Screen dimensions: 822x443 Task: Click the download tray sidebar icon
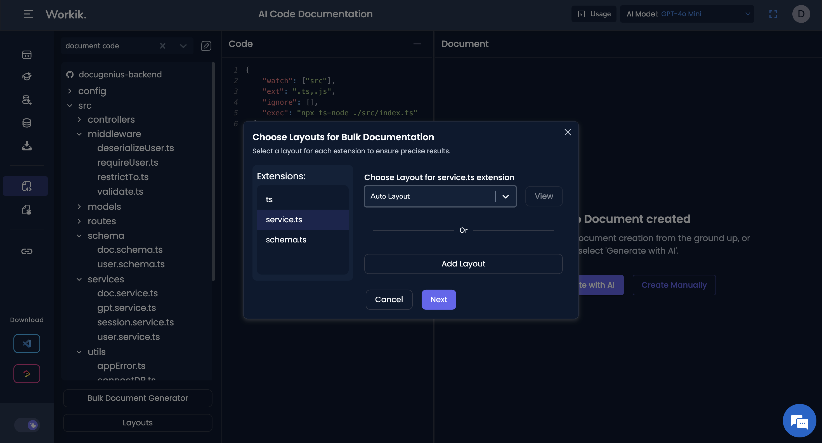tap(27, 146)
